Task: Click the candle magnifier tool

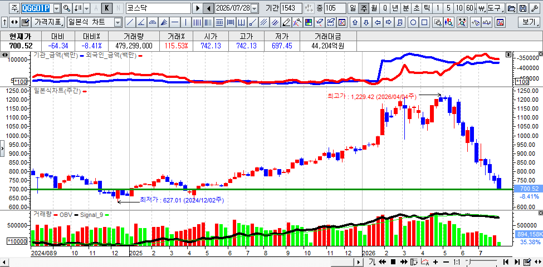Action: [x=449, y=22]
